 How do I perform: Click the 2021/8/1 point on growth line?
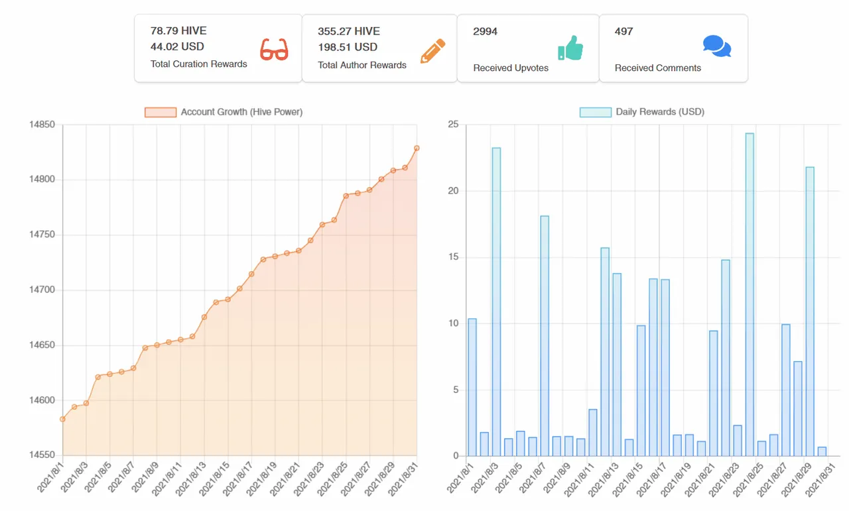tap(62, 419)
